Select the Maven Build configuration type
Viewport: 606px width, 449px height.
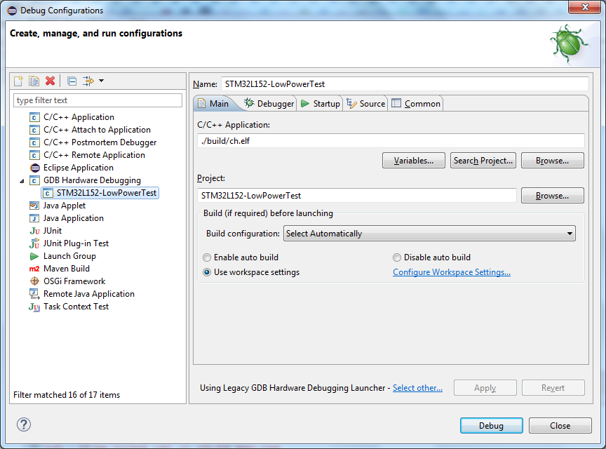pos(66,269)
